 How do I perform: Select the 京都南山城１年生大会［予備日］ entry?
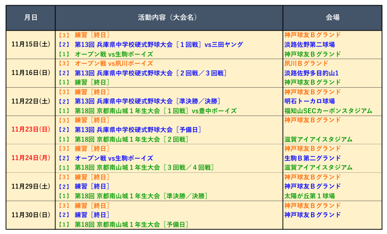pyautogui.click(x=131, y=224)
